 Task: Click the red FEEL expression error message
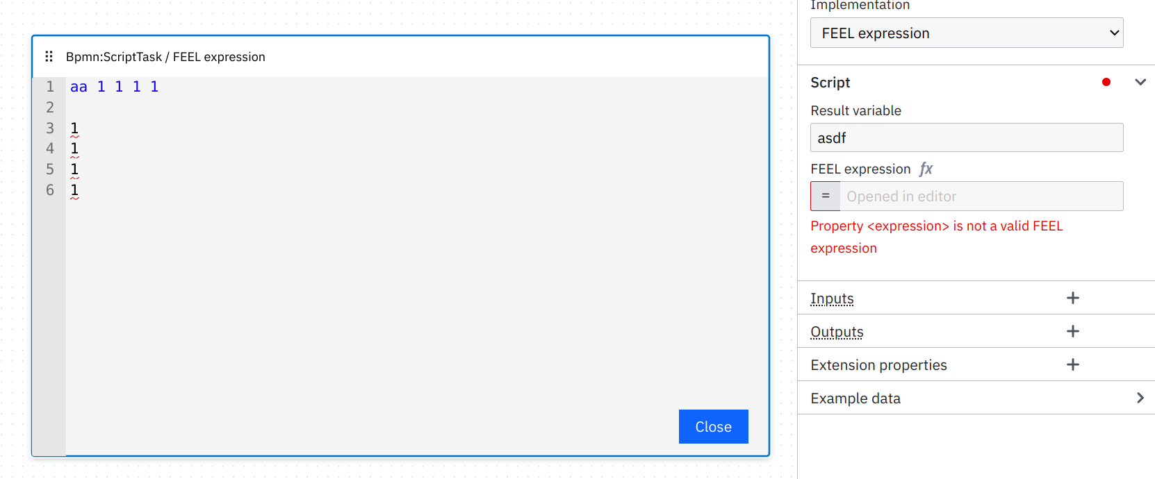click(936, 236)
